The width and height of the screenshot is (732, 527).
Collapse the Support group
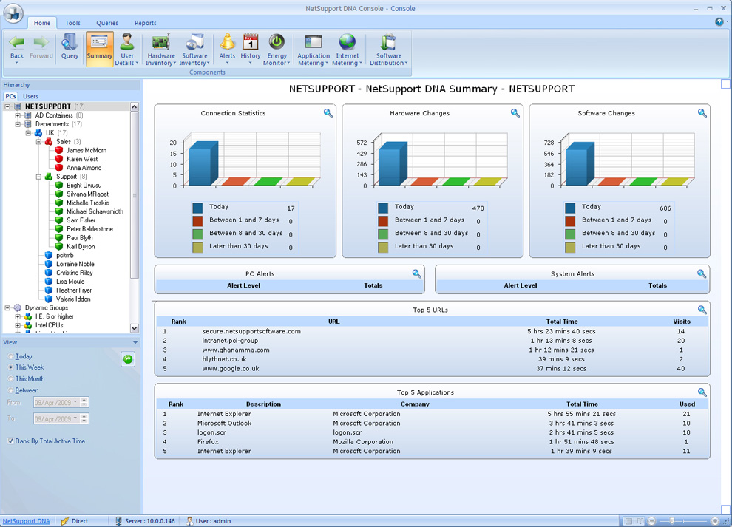click(38, 177)
